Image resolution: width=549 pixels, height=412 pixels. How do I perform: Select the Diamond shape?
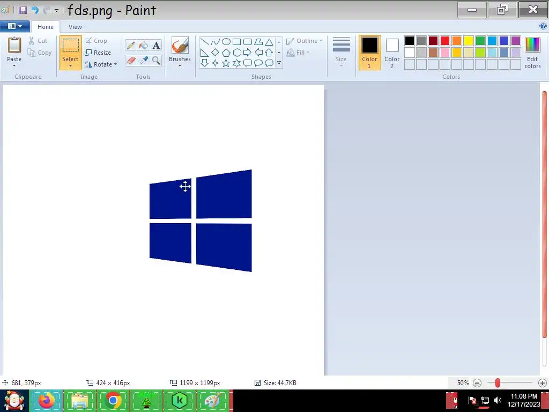[216, 53]
